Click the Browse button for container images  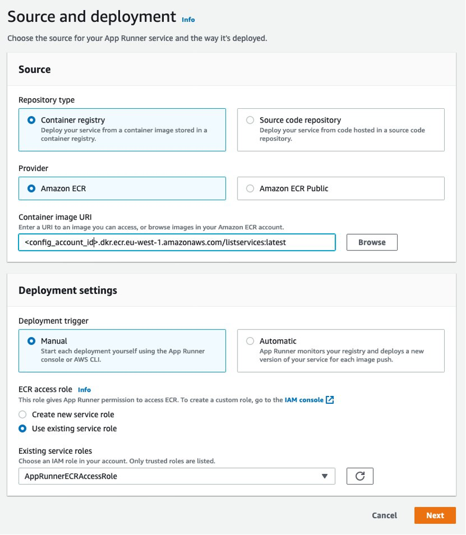tap(372, 242)
